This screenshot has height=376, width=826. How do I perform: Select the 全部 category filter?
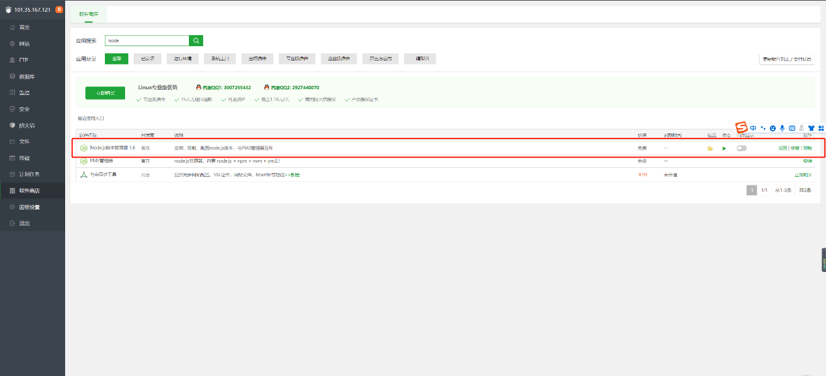[x=117, y=59]
